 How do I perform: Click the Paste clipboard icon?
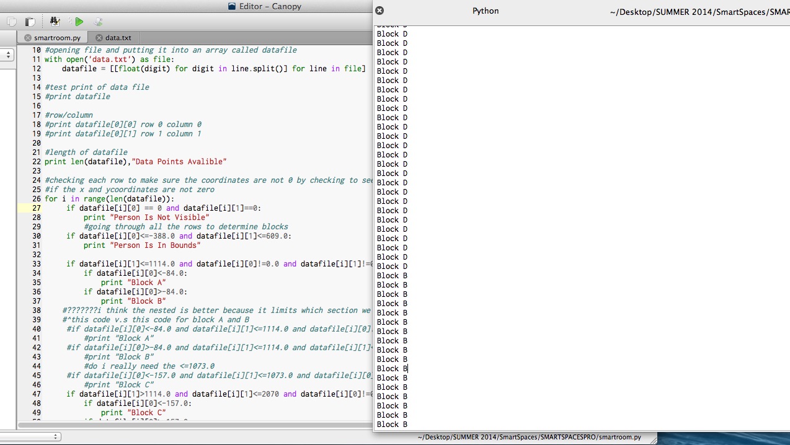(x=30, y=22)
